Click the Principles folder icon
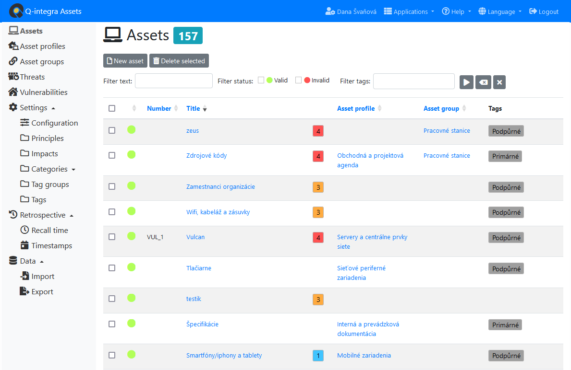Screen dimensions: 571x370 point(24,138)
